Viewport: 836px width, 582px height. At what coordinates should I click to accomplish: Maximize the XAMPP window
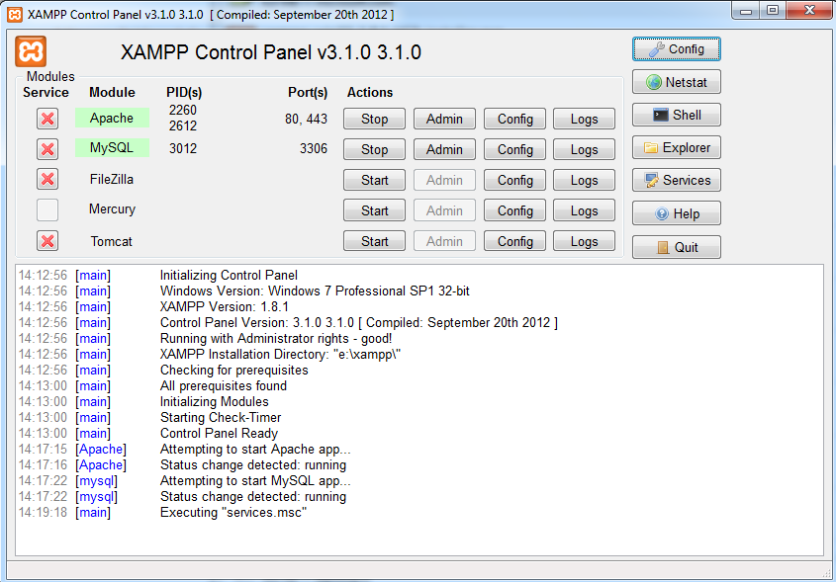[x=773, y=11]
